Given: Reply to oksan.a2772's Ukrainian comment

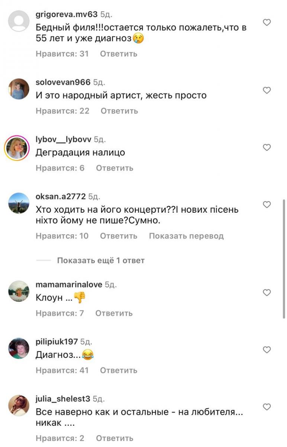Looking at the screenshot, I should tap(119, 236).
